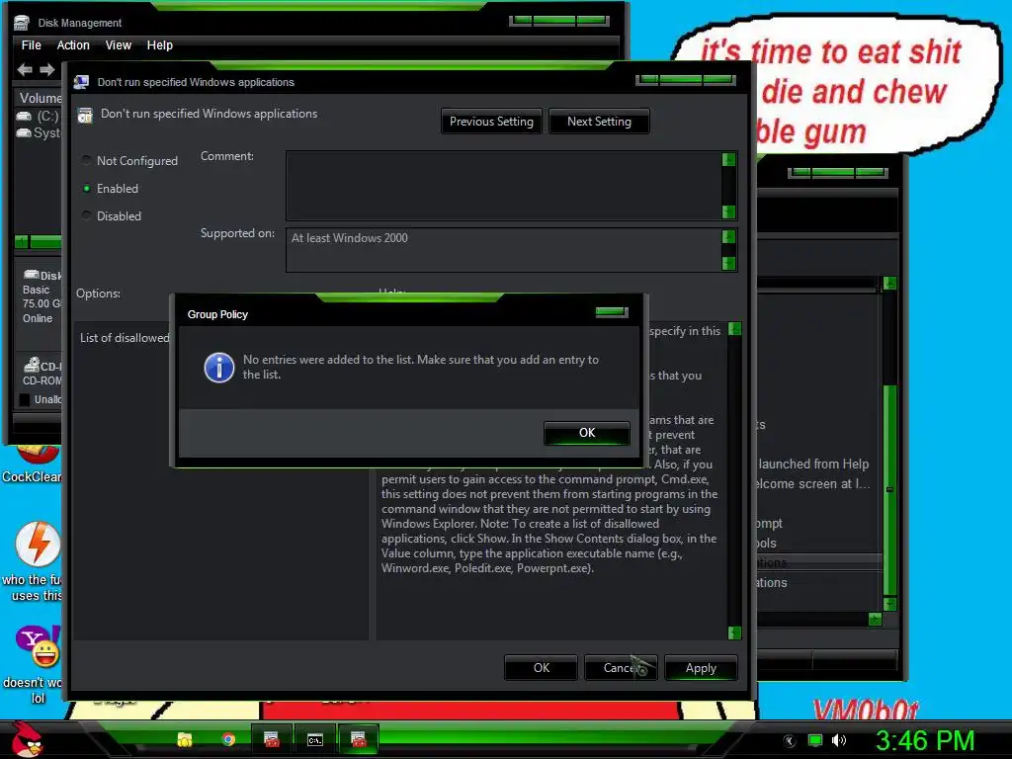
Task: Open the Yahoo Messenger desktop icon
Action: 38,645
